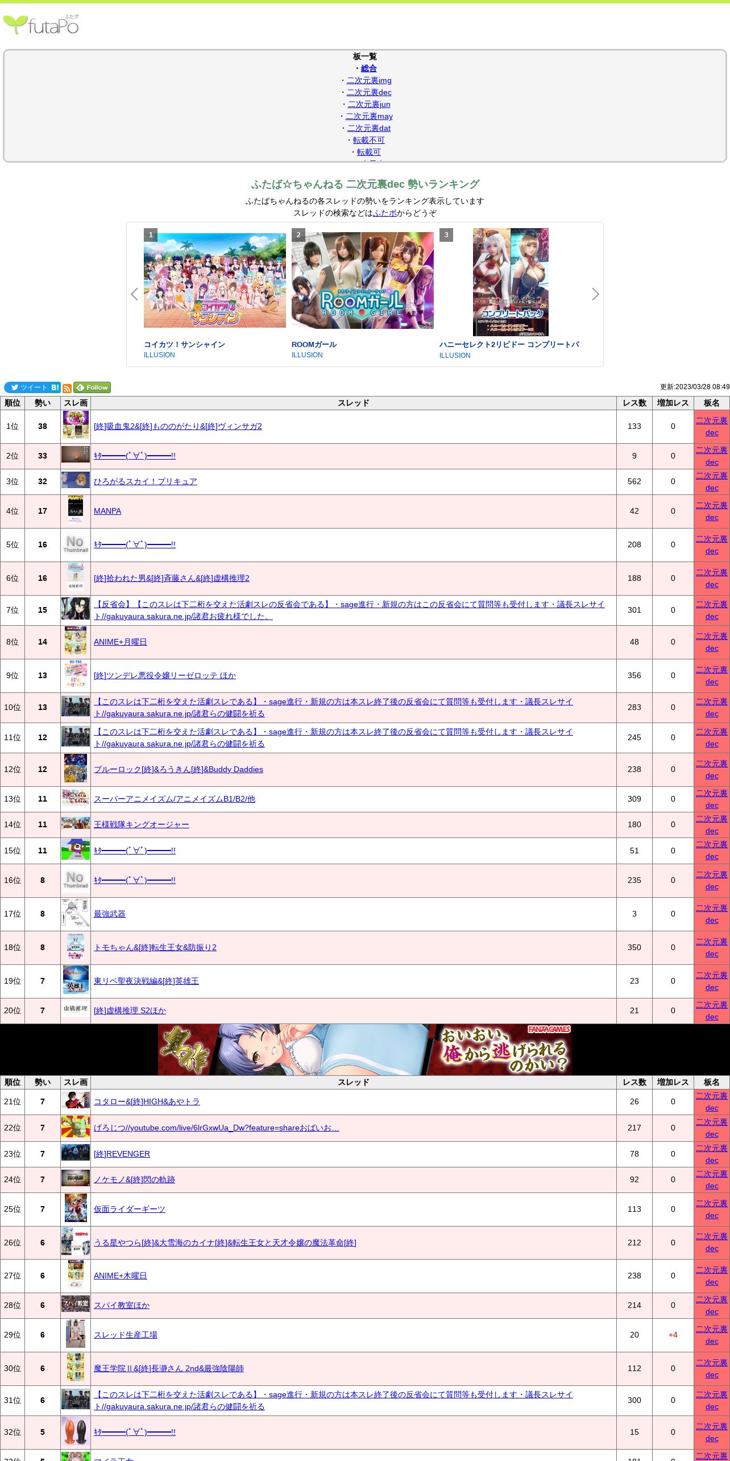
Task: Click thumbnail of プリキュア thread
Action: point(76,480)
